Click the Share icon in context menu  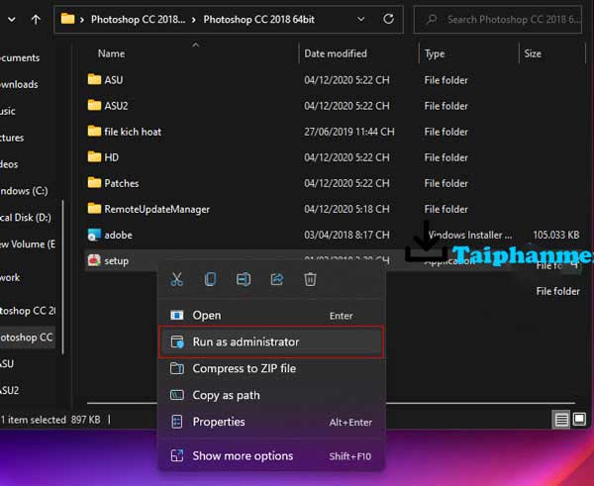[x=277, y=279]
